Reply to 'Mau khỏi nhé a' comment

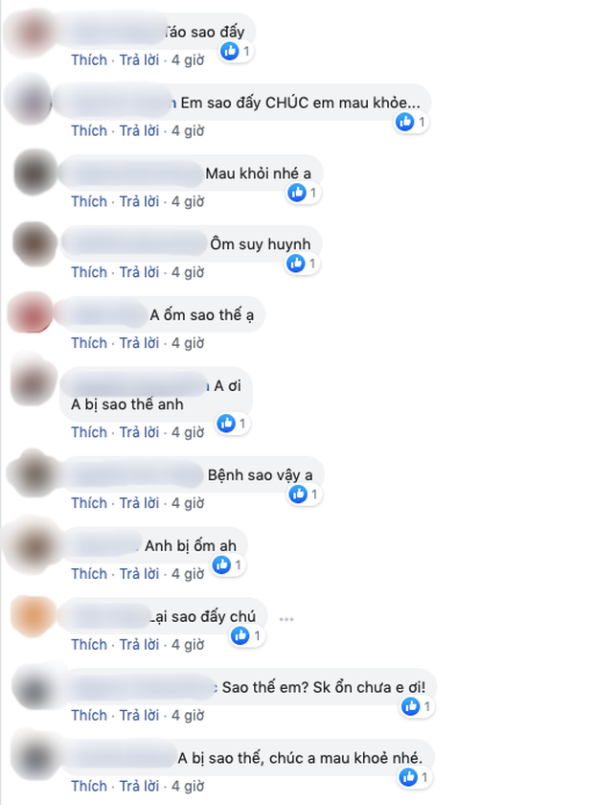click(139, 201)
